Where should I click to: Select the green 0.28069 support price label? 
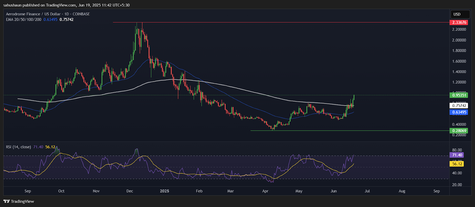pos(459,131)
